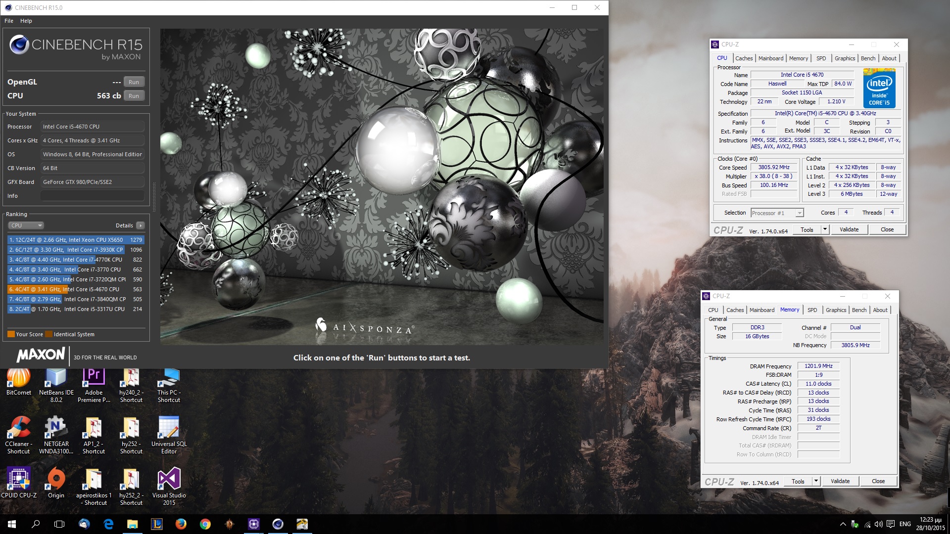Click the rendered scene preview image

click(x=381, y=186)
